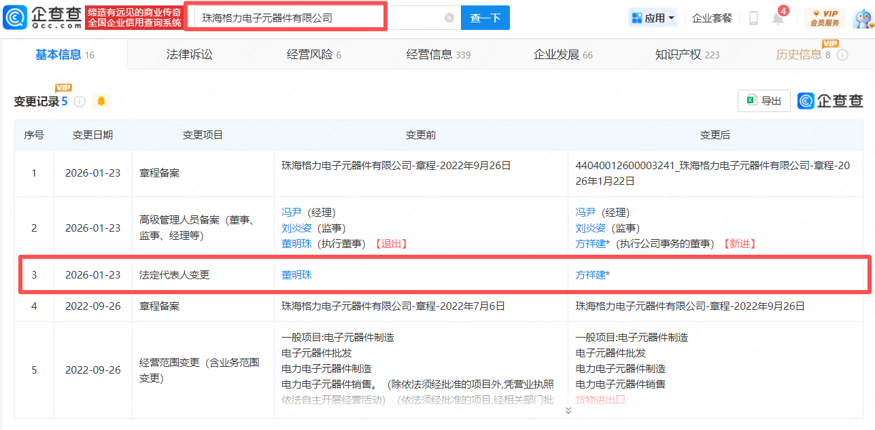Screen dimensions: 875x430
Task: Clear the search box with the X icon
Action: click(x=449, y=18)
